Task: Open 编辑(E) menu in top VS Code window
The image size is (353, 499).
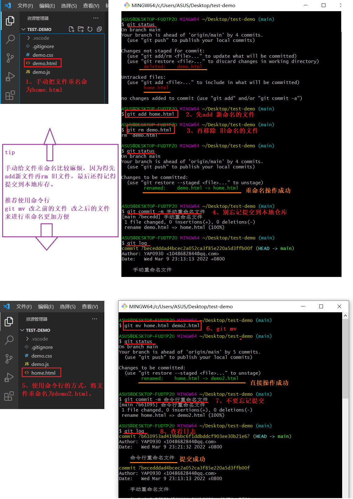Action: pyautogui.click(x=47, y=6)
